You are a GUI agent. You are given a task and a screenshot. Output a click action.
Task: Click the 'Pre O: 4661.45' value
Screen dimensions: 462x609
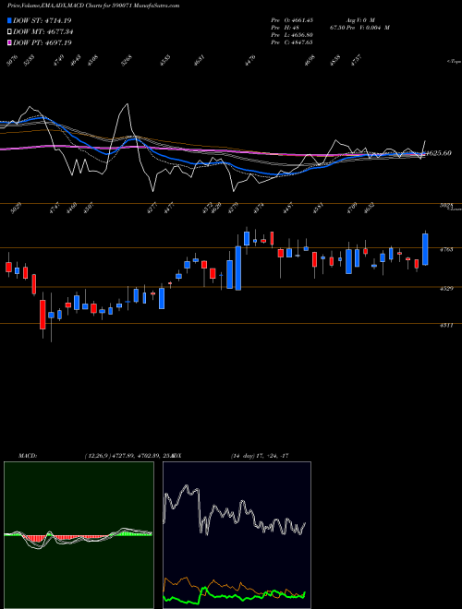pyautogui.click(x=292, y=19)
